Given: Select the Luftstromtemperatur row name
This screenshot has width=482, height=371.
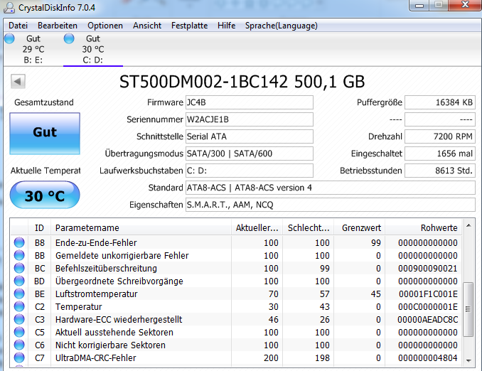Looking at the screenshot, I should (96, 294).
